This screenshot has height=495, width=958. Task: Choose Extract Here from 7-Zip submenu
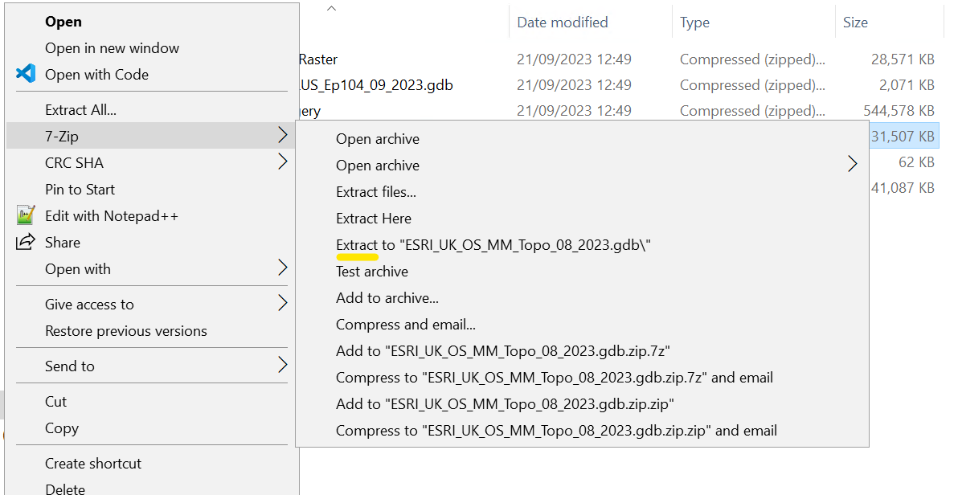tap(373, 218)
